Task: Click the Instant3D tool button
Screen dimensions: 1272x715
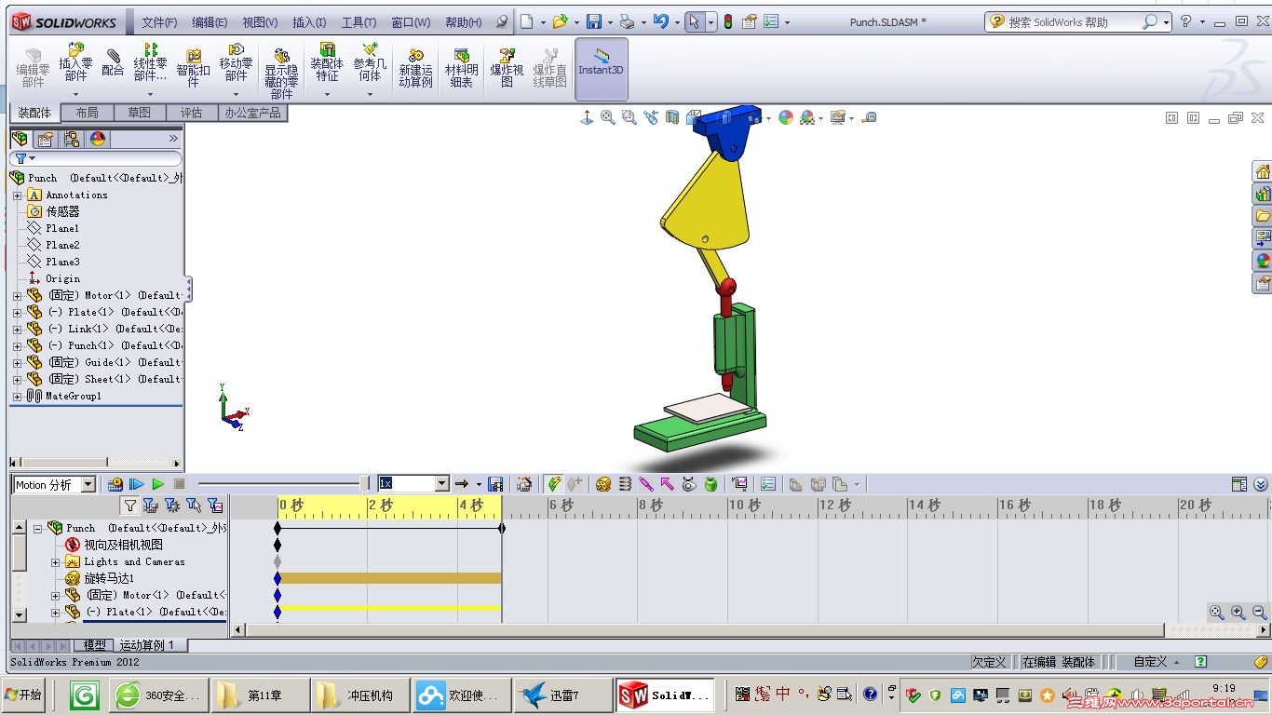Action: [601, 69]
